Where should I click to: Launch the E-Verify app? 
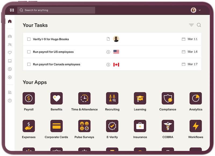tap(112, 126)
